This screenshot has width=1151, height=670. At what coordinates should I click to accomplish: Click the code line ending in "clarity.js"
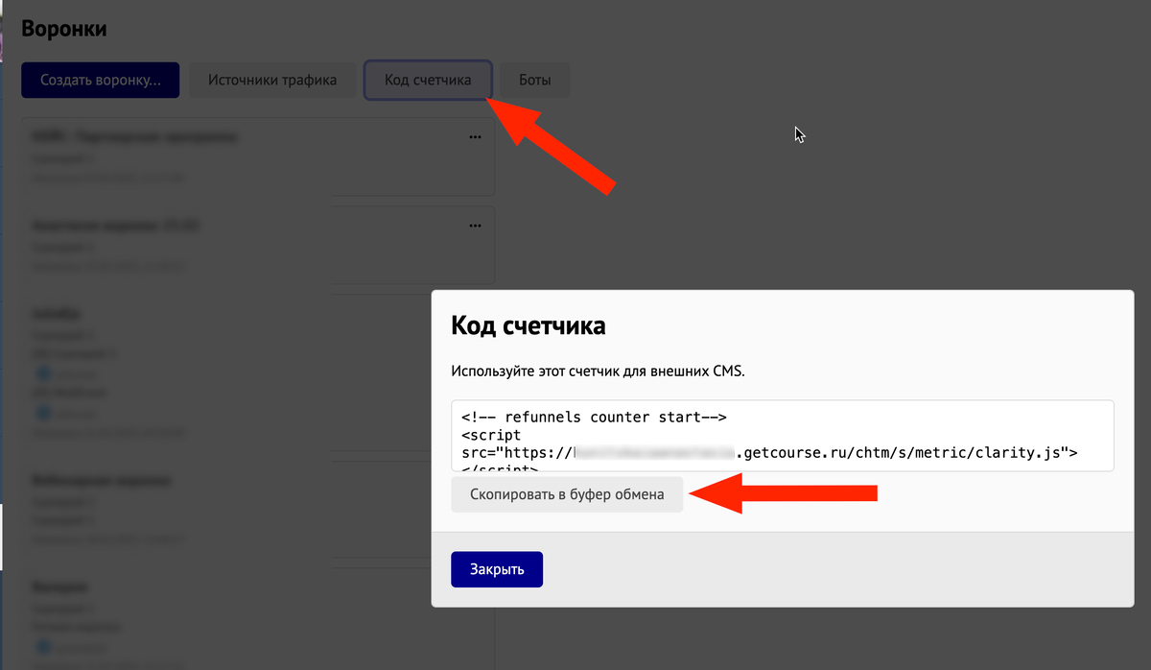[769, 452]
